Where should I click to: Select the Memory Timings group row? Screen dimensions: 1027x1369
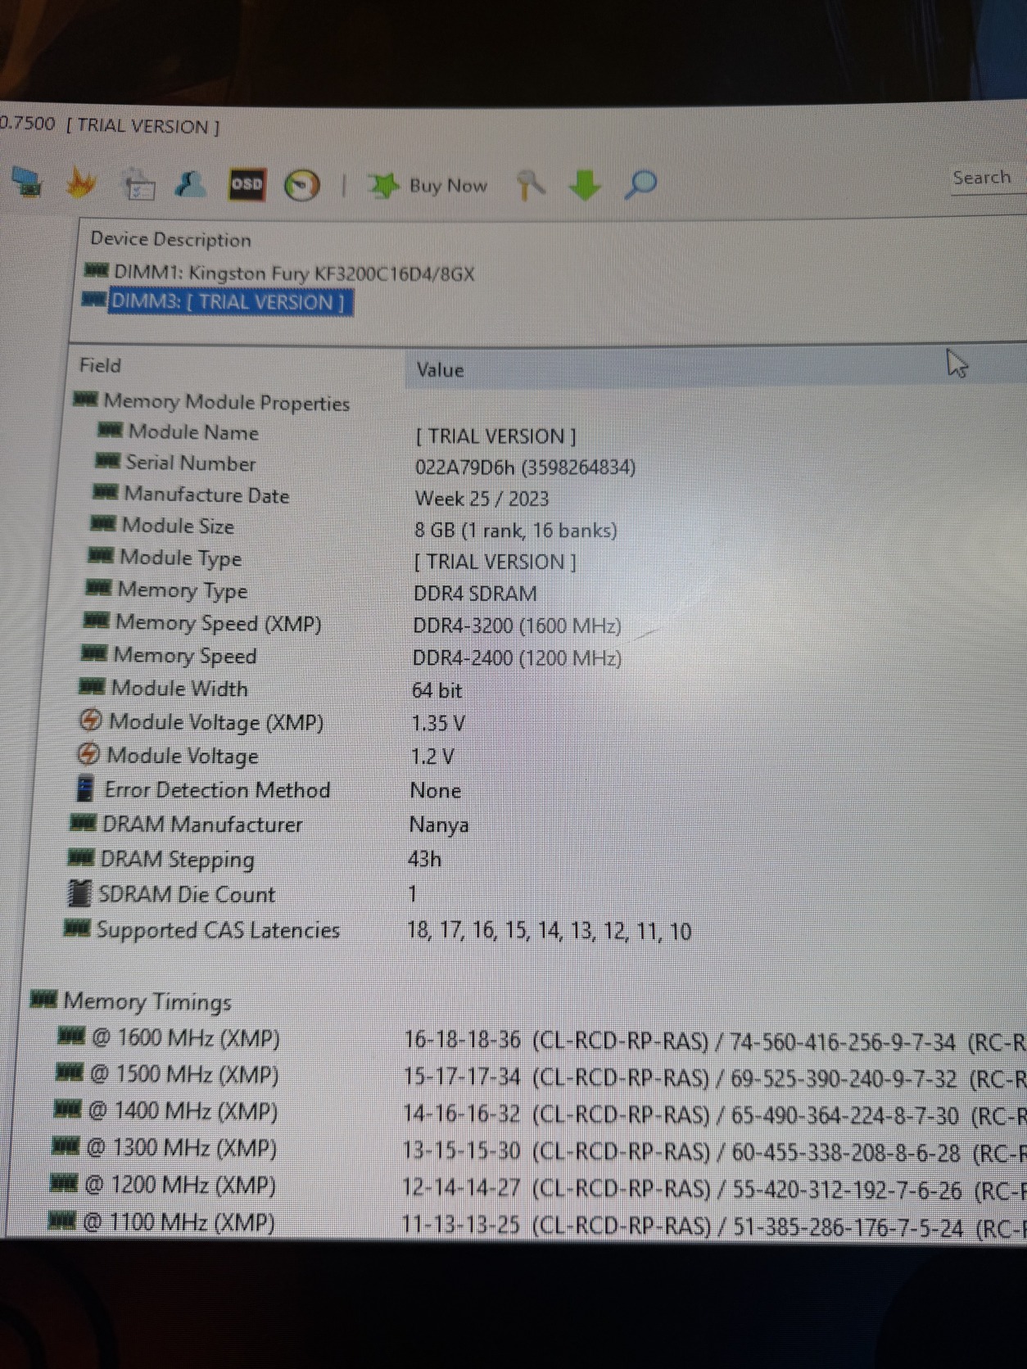131,1001
